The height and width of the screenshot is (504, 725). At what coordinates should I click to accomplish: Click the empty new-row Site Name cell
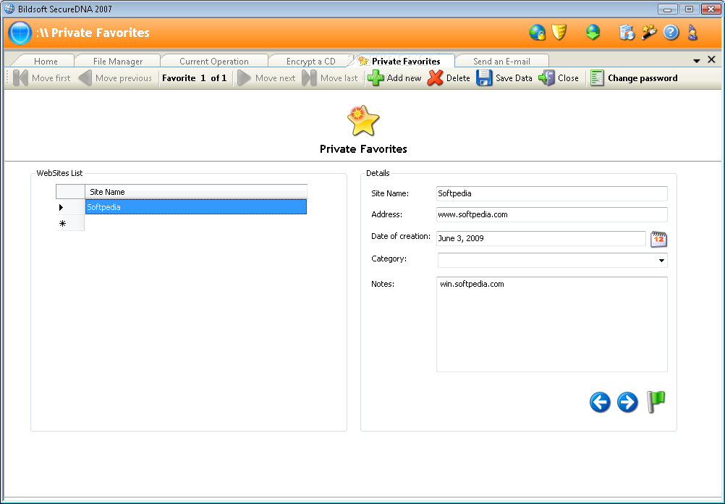coord(195,223)
